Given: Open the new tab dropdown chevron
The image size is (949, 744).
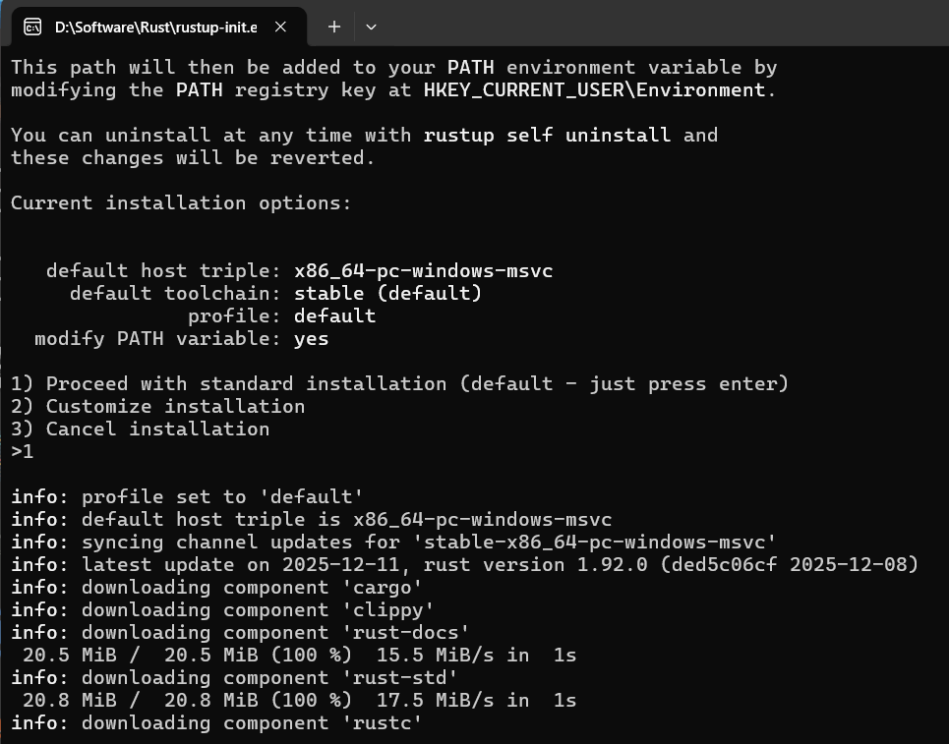Looking at the screenshot, I should click(371, 27).
